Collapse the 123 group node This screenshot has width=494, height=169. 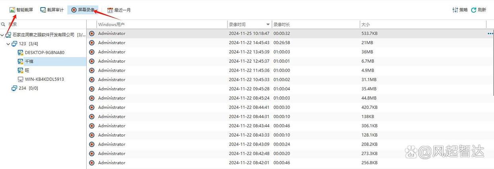[x=8, y=44]
